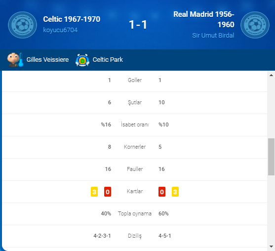Click the 1 - 1 match score

click(x=138, y=25)
